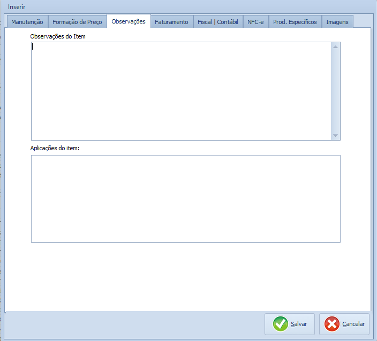Open the Manutenção tab
This screenshot has width=377, height=341.
tap(27, 22)
